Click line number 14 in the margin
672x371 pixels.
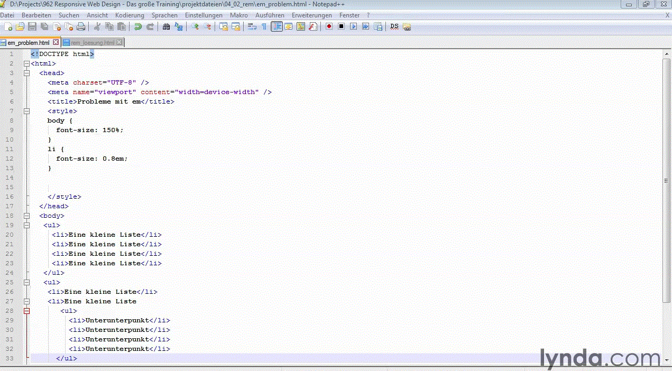point(10,178)
